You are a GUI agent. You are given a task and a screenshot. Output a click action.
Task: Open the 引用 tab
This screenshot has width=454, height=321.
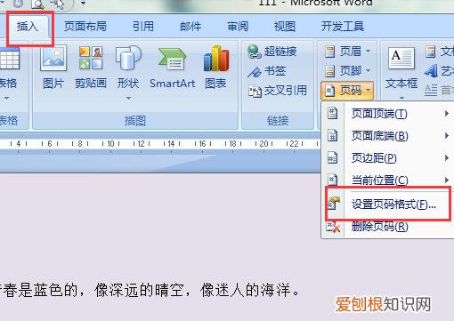pyautogui.click(x=143, y=27)
